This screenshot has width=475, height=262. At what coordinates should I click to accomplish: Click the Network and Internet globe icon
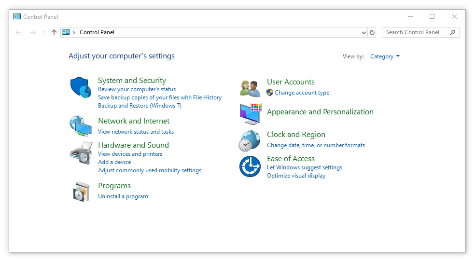pos(81,126)
